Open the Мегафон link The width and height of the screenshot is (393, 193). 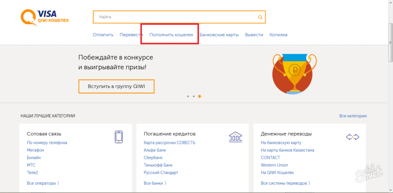click(35, 150)
